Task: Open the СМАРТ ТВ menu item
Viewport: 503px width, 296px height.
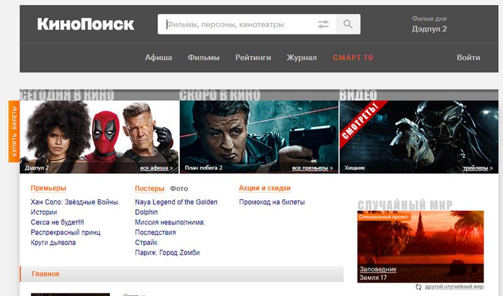Action: point(353,58)
